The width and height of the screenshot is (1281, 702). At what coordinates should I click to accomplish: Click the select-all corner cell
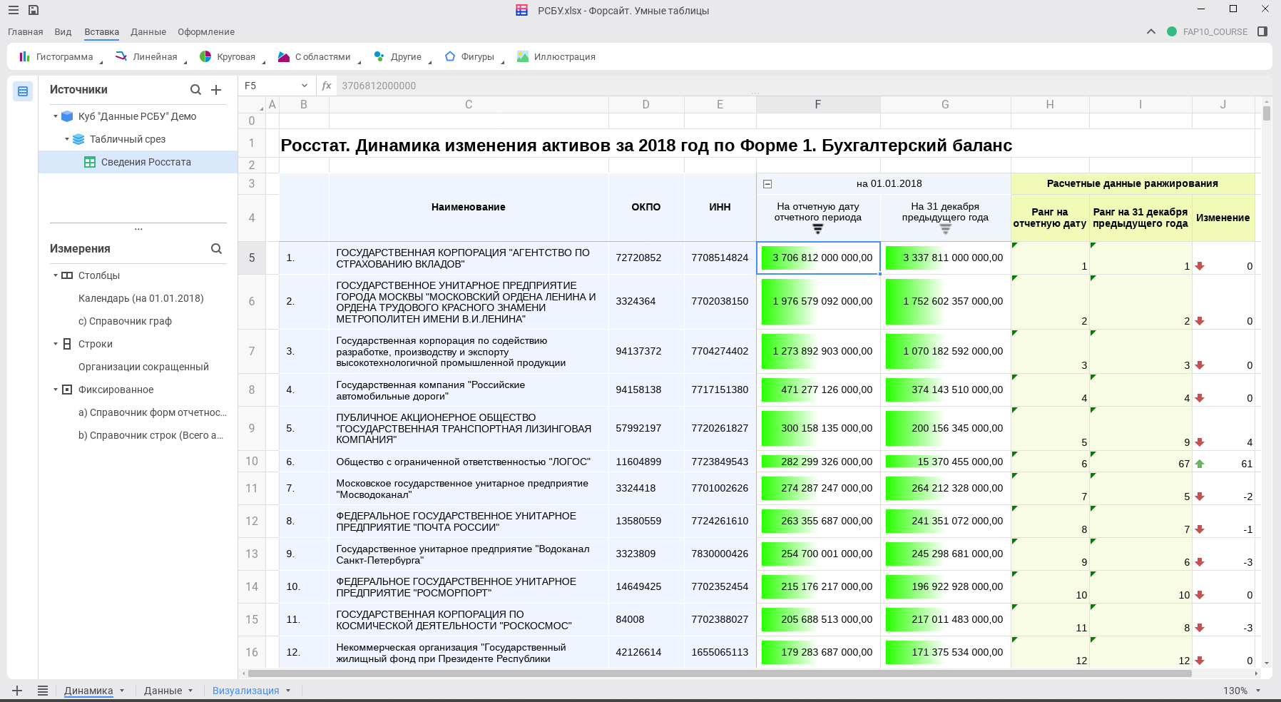[251, 104]
